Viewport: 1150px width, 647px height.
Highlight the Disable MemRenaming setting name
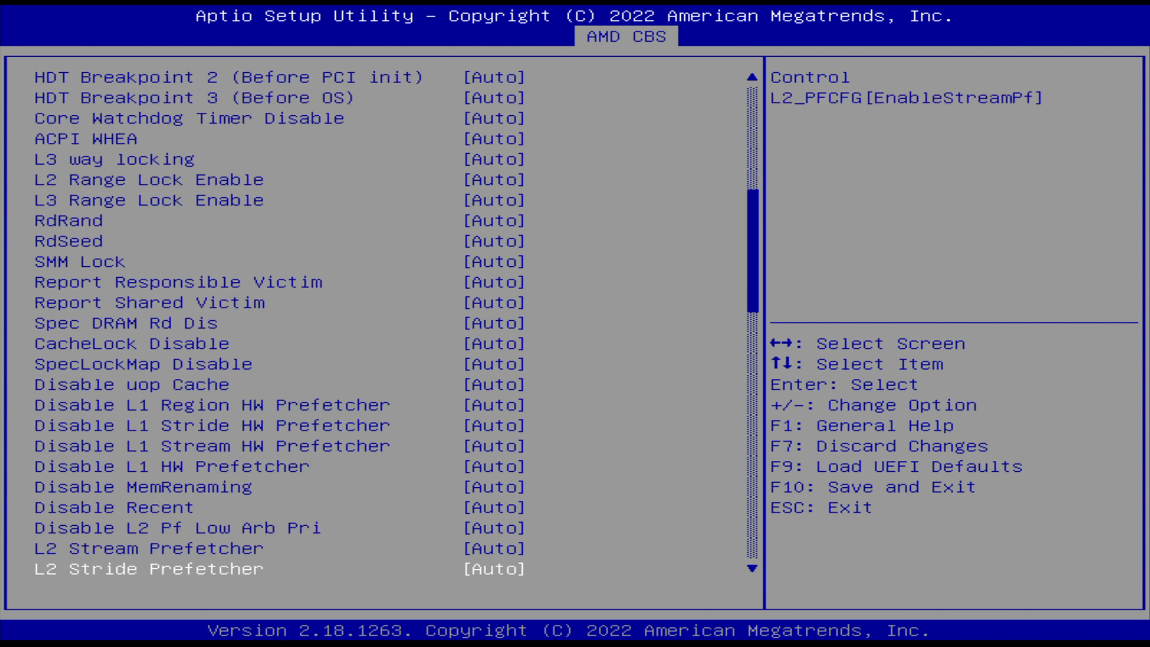143,487
